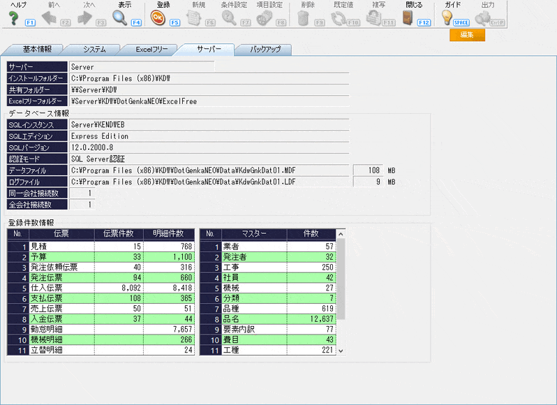Image resolution: width=557 pixels, height=405 pixels.
Task: Select the 仕入伝票 row
Action: coord(101,288)
